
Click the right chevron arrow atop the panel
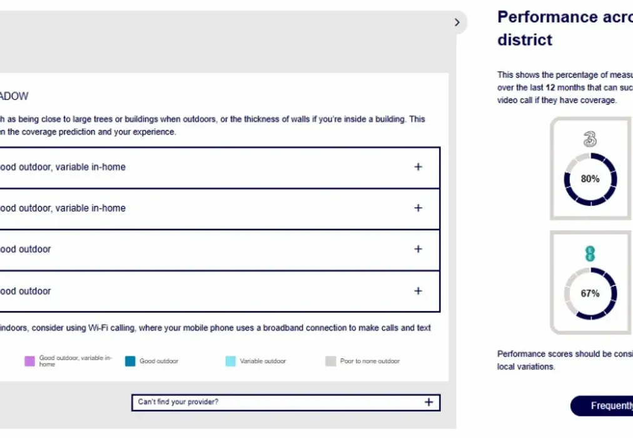click(457, 23)
